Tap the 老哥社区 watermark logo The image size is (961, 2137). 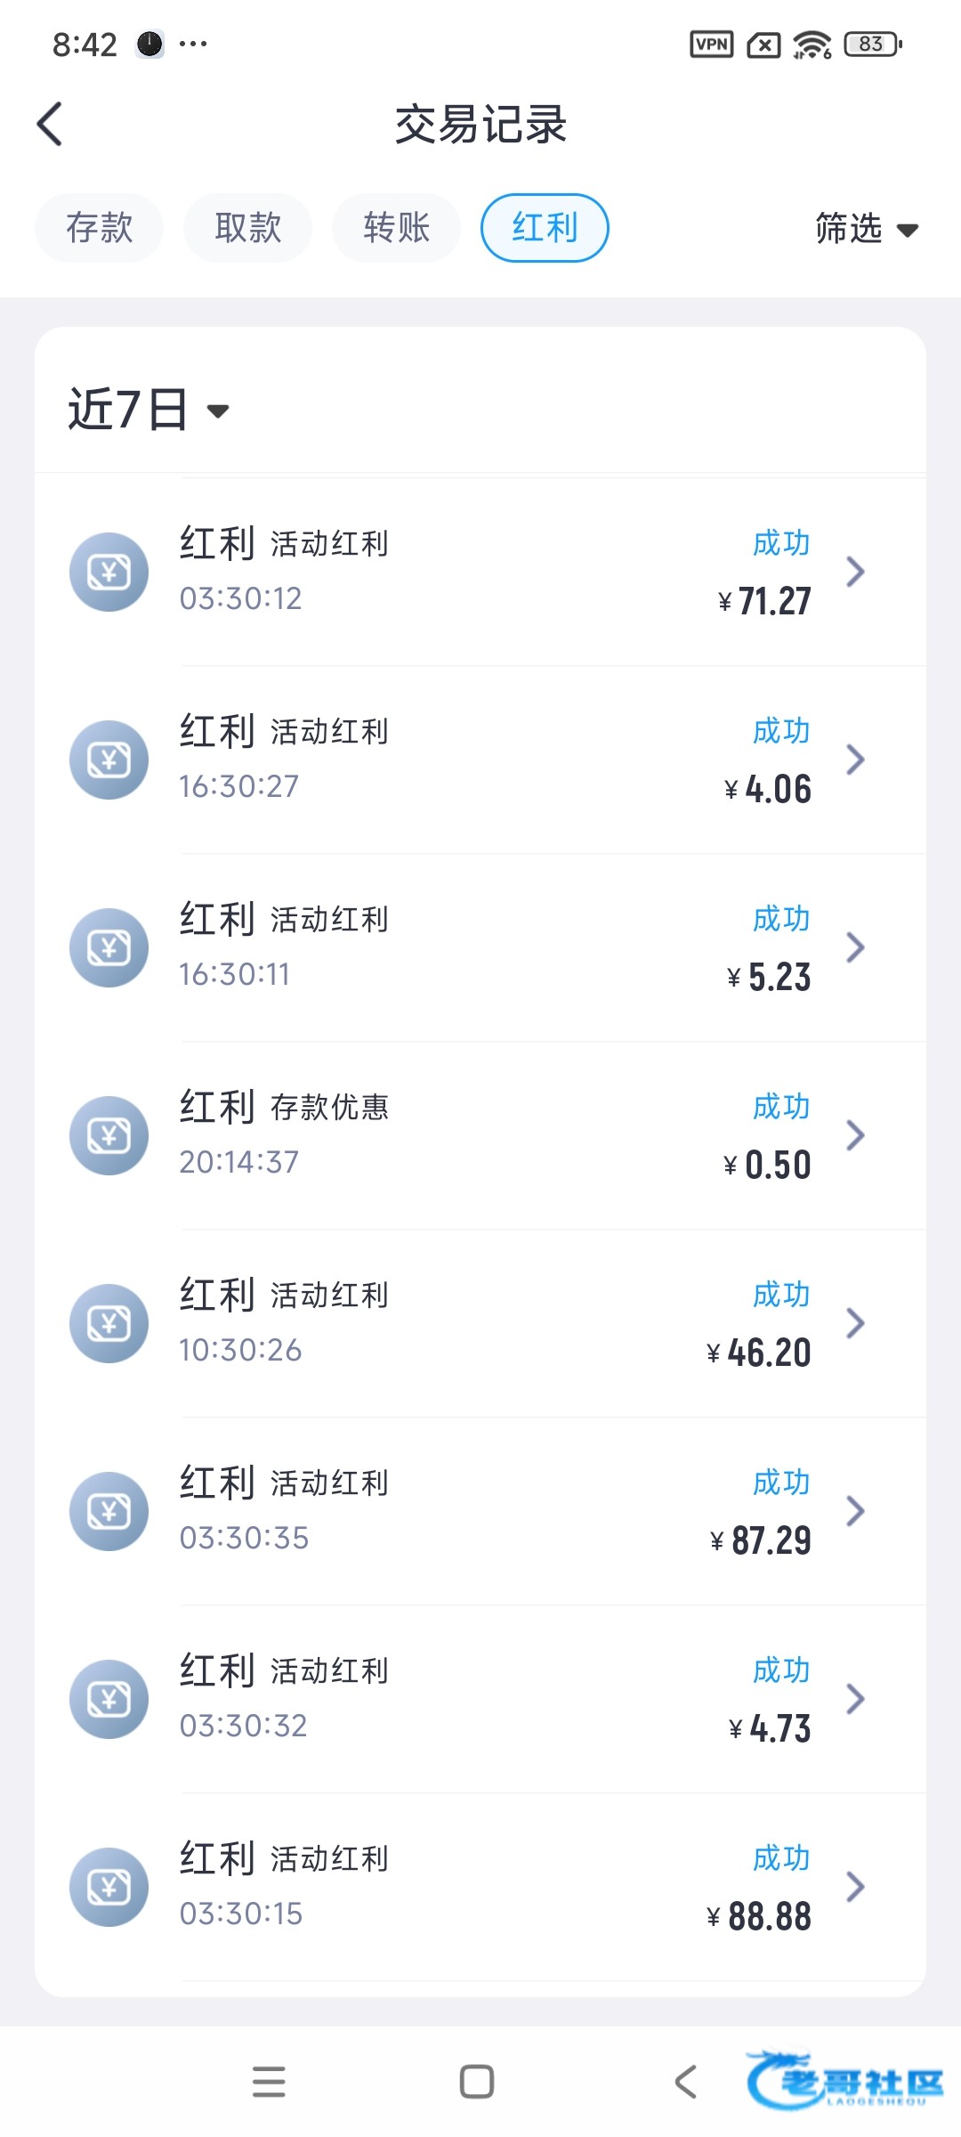pos(844,2082)
